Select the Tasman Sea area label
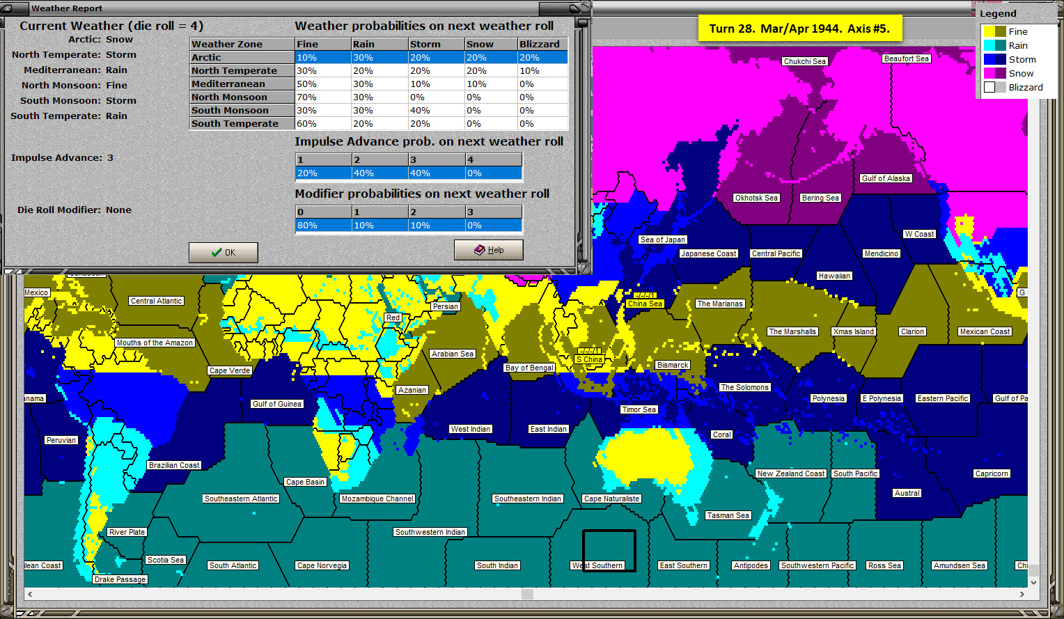The width and height of the screenshot is (1064, 619). pyautogui.click(x=728, y=515)
